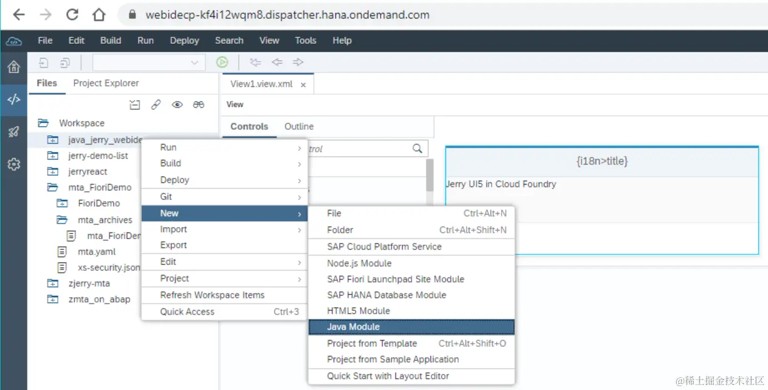This screenshot has width=768, height=390.
Task: Close the View1.view.xml tab
Action: tap(303, 85)
